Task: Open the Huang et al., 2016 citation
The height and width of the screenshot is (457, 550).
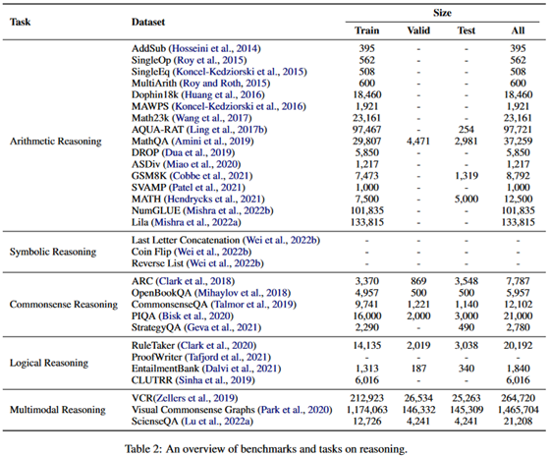Action: [223, 94]
